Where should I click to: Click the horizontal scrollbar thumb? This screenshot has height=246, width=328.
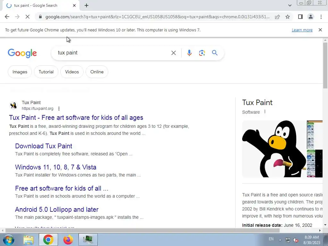point(143,231)
